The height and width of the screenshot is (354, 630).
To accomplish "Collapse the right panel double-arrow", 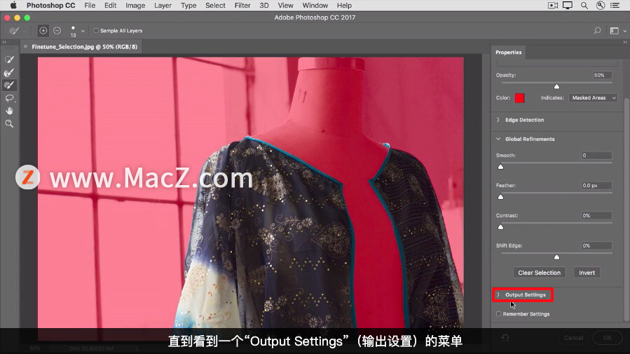I will [625, 42].
